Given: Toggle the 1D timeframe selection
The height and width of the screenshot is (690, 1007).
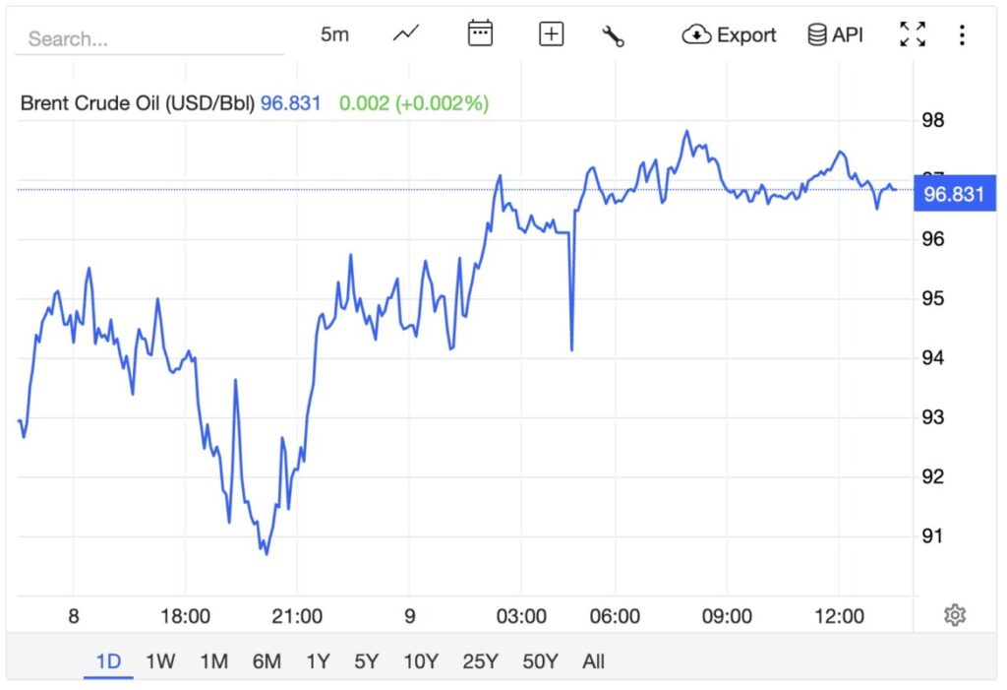Looking at the screenshot, I should pos(108,661).
